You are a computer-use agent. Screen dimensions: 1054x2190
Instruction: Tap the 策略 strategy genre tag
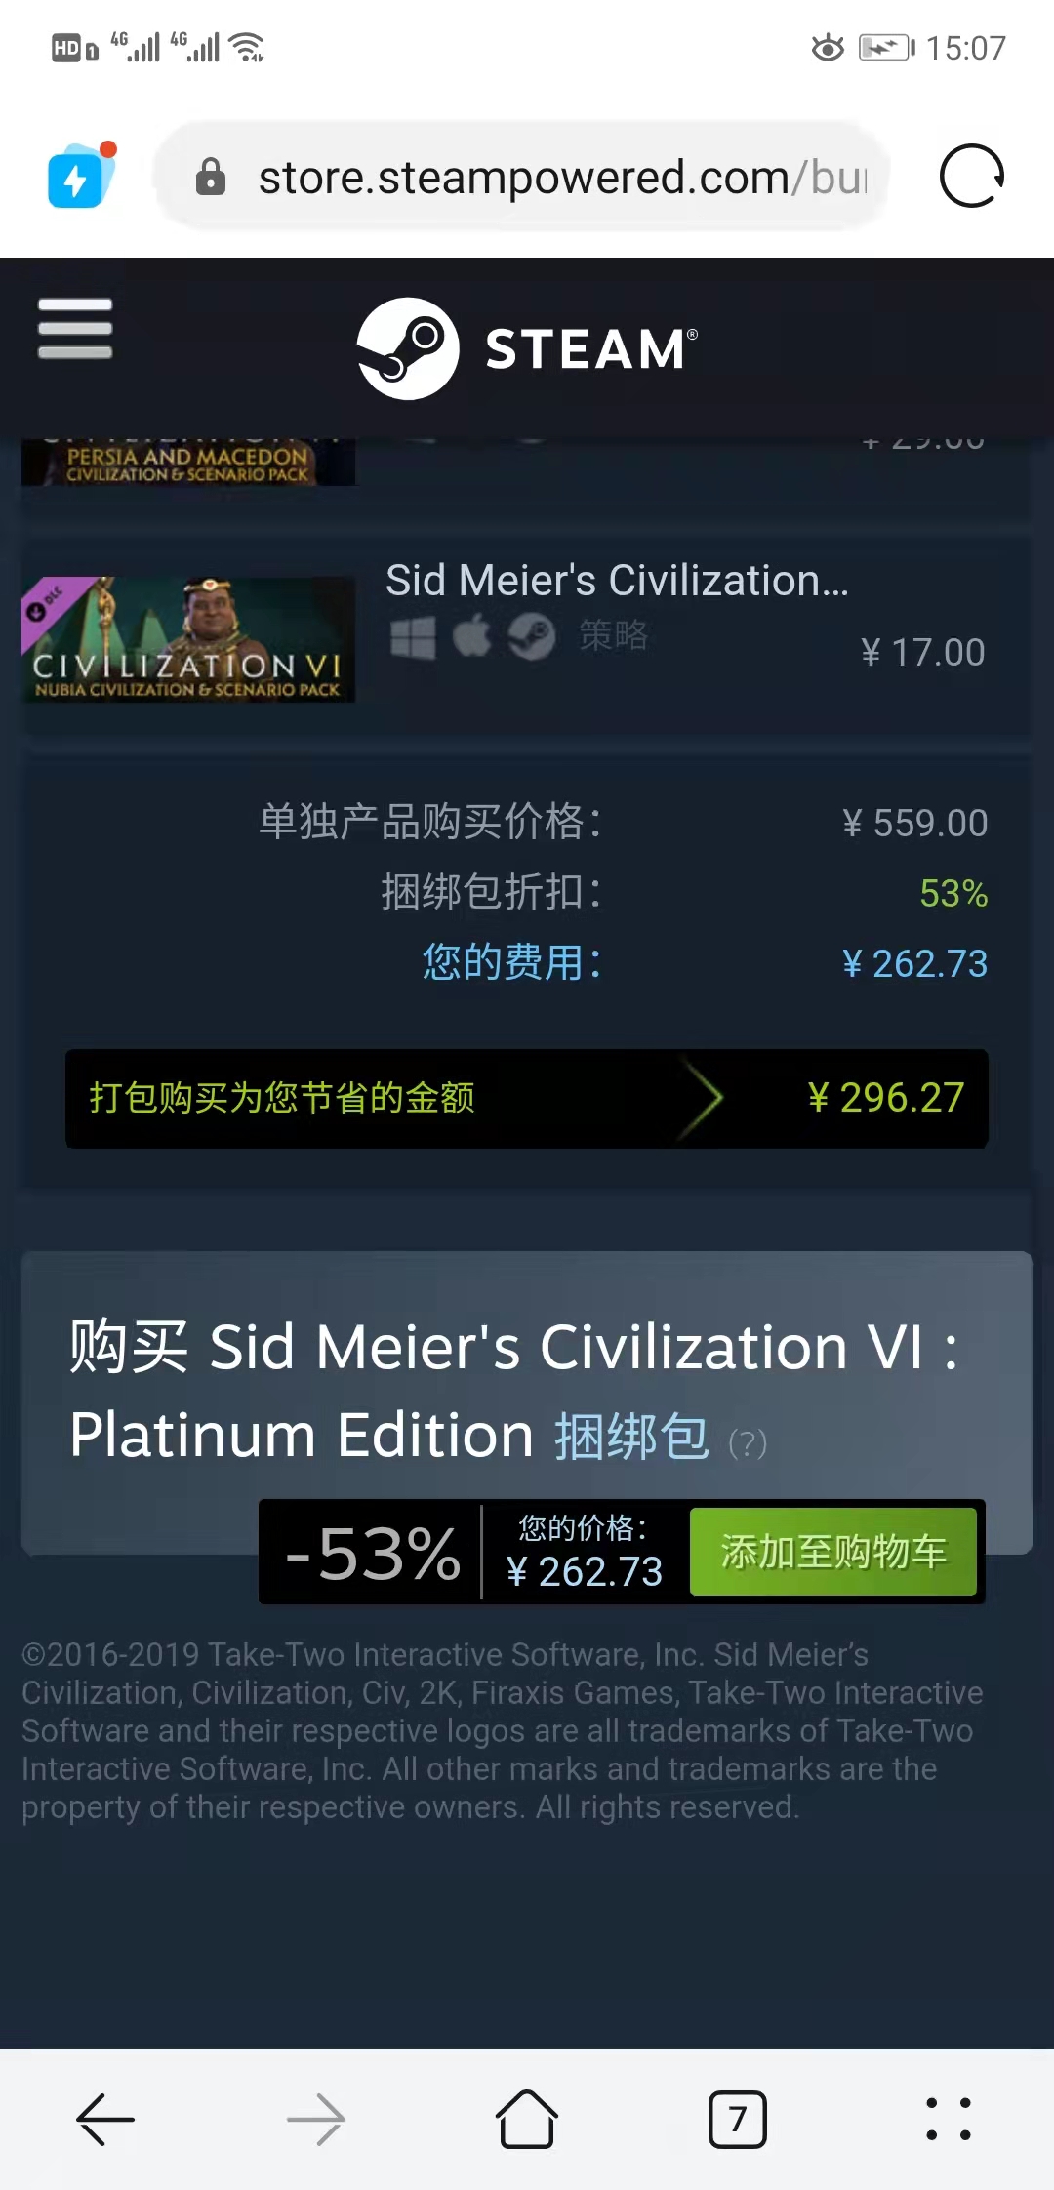614,635
